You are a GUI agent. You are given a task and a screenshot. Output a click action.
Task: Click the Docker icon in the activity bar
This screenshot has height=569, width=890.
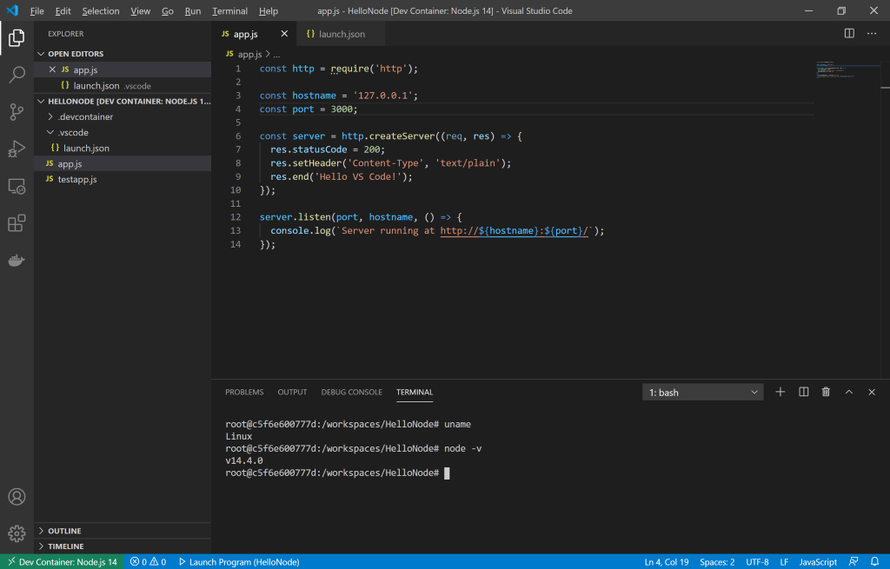click(17, 260)
